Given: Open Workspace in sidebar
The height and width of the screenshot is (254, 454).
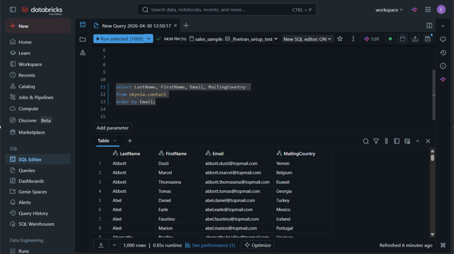Looking at the screenshot, I should [x=38, y=64].
